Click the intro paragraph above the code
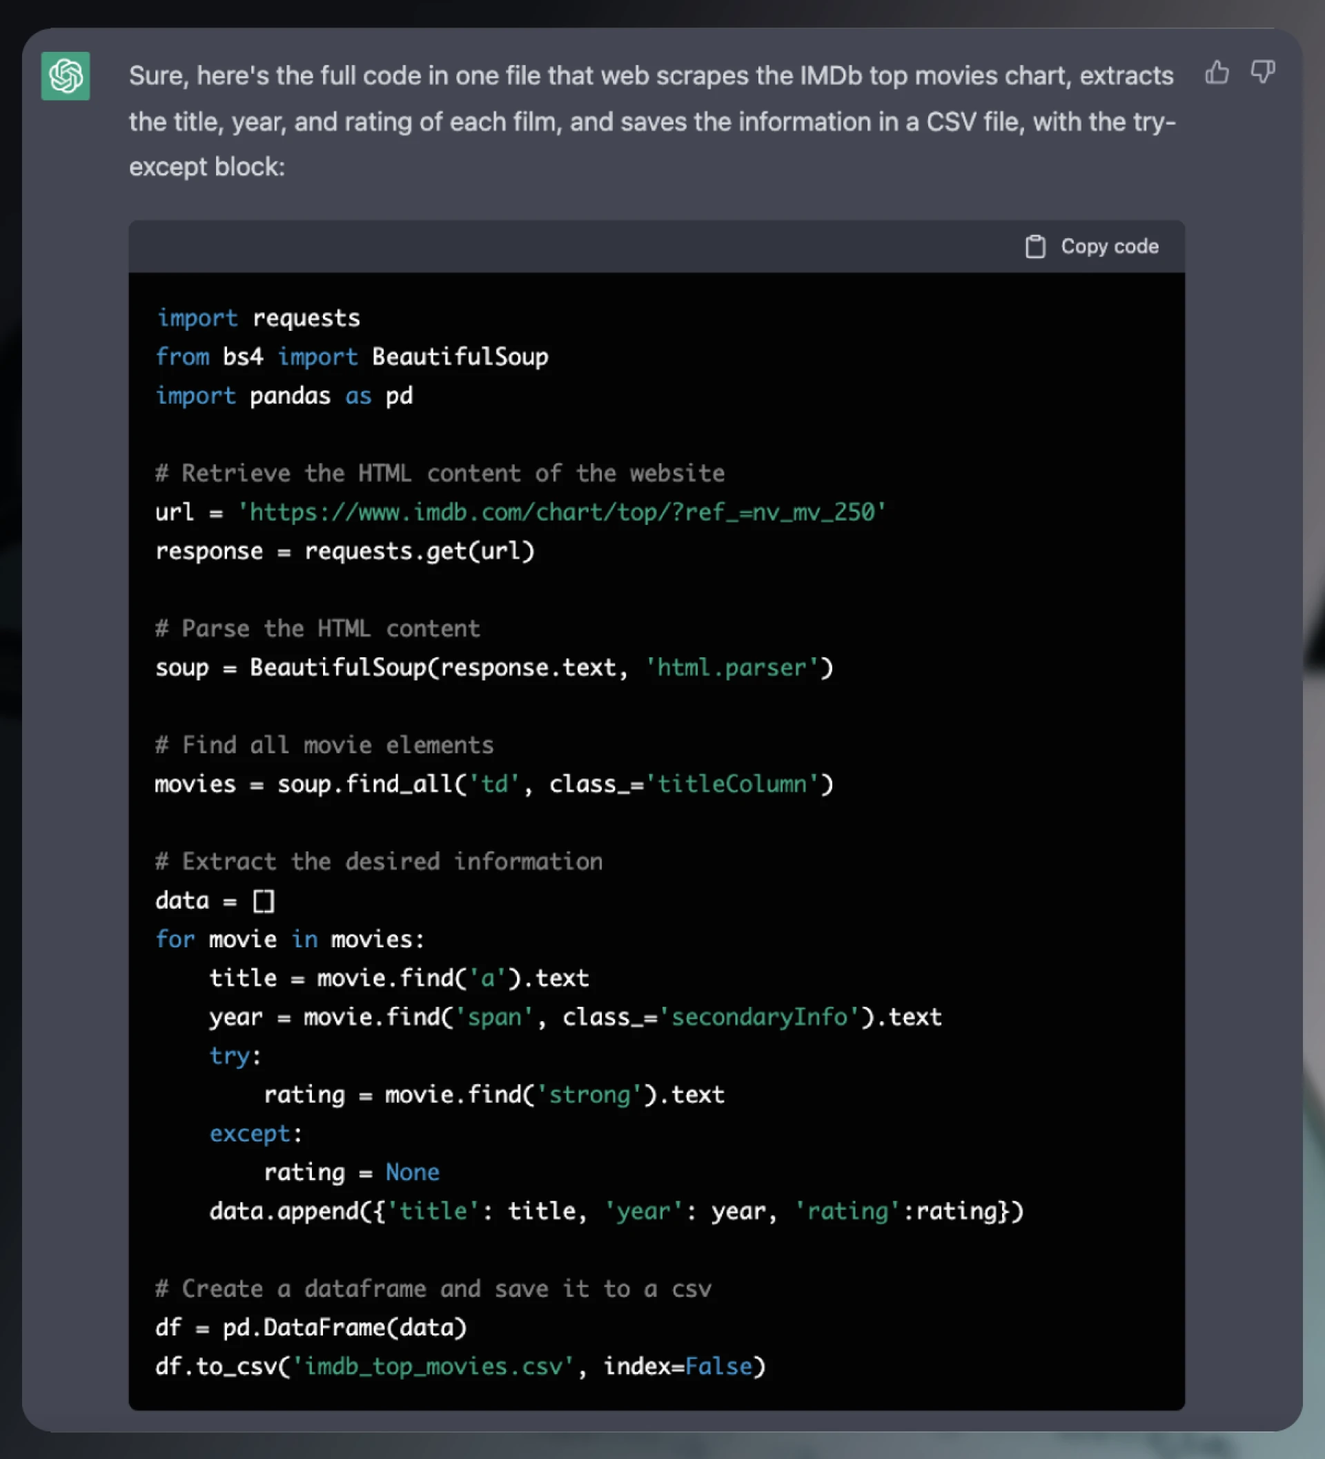Image resolution: width=1325 pixels, height=1459 pixels. (x=651, y=122)
